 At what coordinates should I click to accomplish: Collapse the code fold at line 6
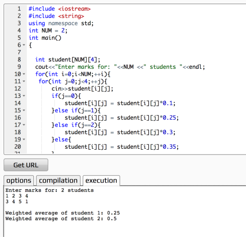(24, 45)
